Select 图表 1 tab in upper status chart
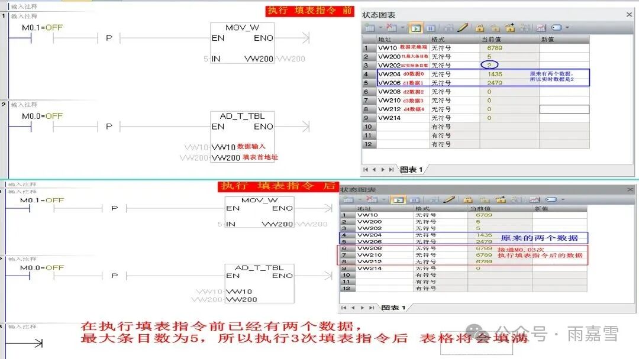 point(411,170)
